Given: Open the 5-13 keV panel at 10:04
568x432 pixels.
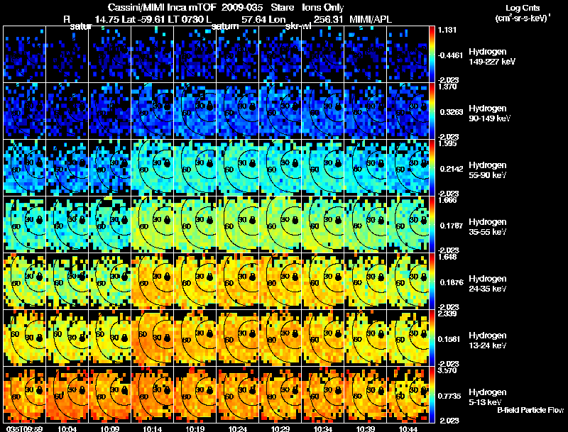Looking at the screenshot, I should (67, 394).
